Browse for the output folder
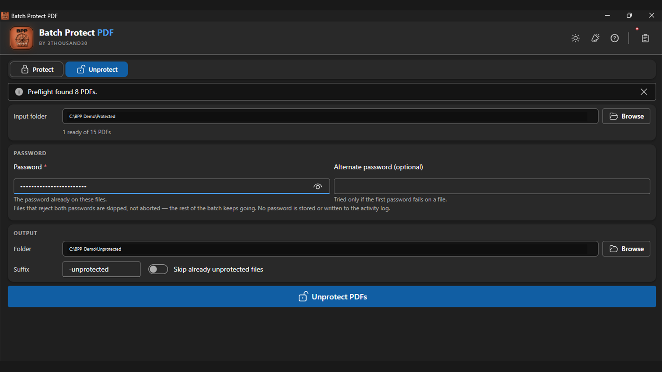The width and height of the screenshot is (662, 372). 626,249
